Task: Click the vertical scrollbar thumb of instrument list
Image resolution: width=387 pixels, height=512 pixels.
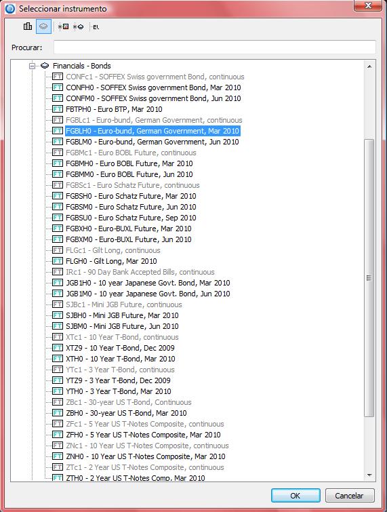Action: (x=369, y=278)
